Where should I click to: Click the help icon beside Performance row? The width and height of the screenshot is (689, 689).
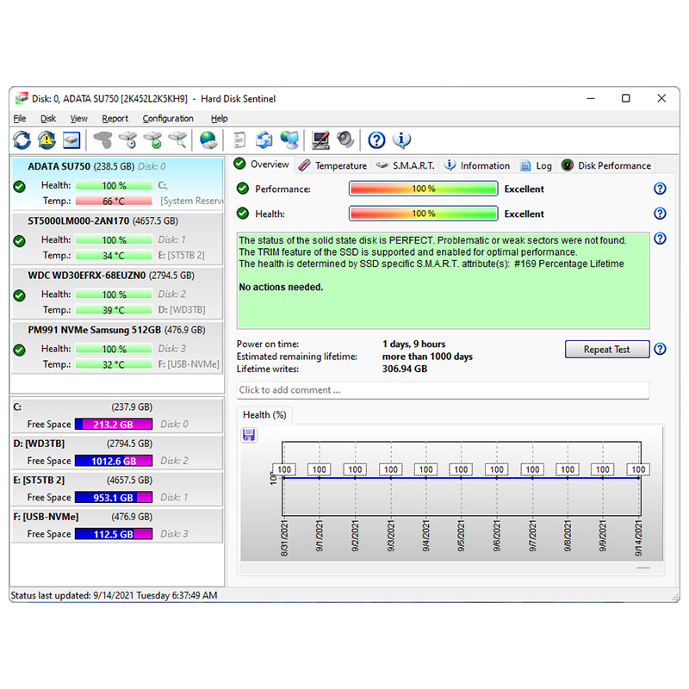[660, 189]
